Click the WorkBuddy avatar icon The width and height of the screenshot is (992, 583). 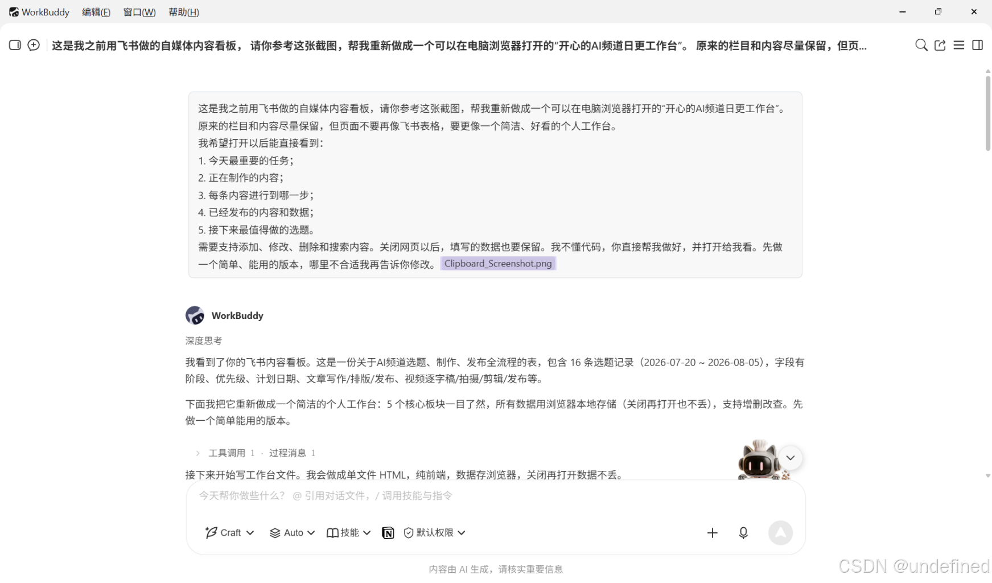[x=195, y=315]
